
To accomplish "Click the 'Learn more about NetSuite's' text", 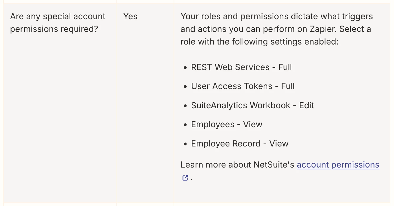I will pos(237,165).
